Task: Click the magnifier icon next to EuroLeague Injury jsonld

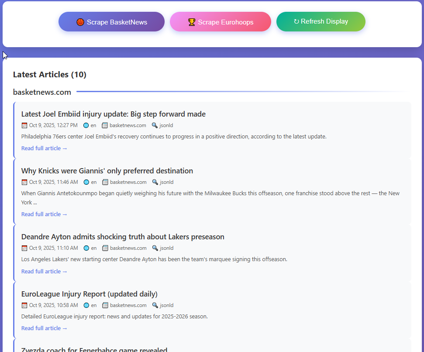Action: point(155,305)
